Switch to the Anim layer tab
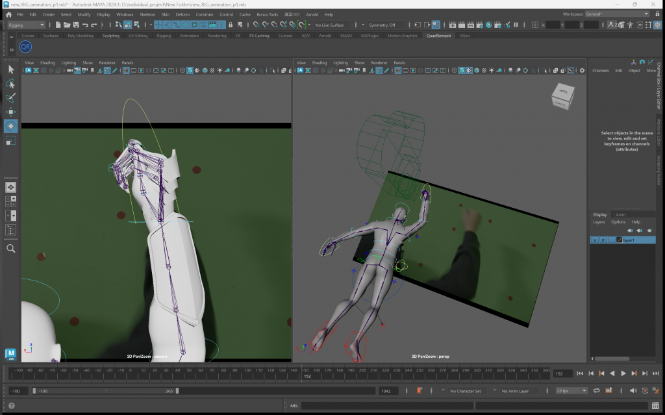Image resolution: width=665 pixels, height=415 pixels. [620, 214]
